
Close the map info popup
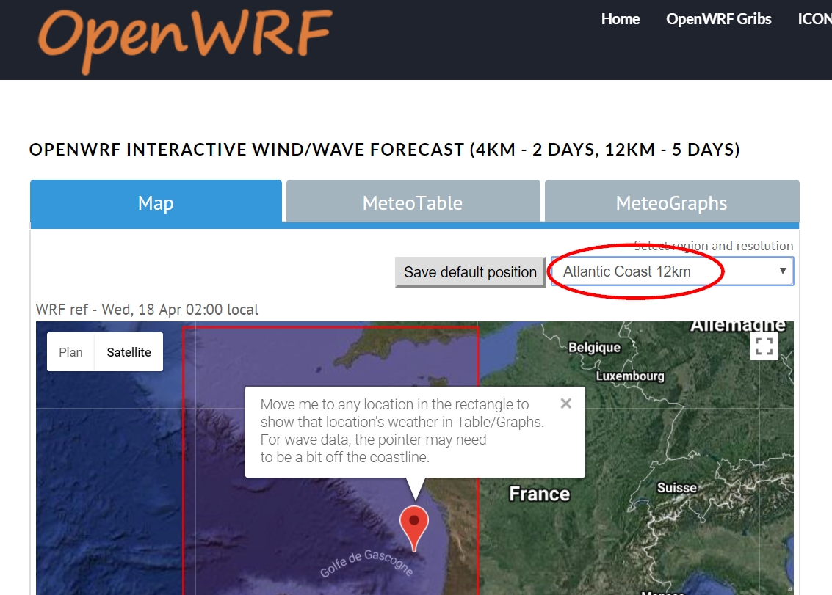[x=565, y=404]
